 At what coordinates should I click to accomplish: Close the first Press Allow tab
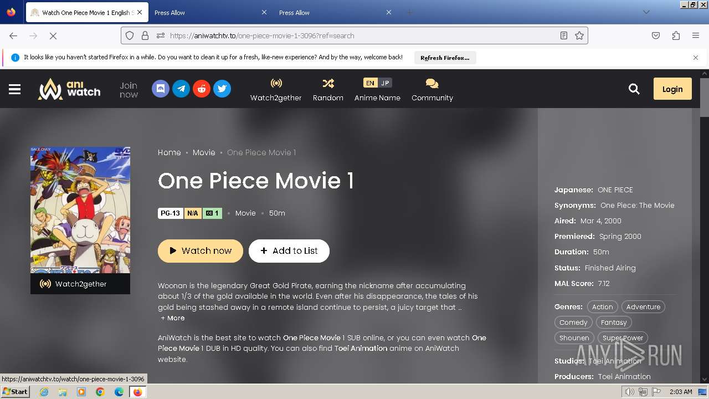tap(264, 12)
